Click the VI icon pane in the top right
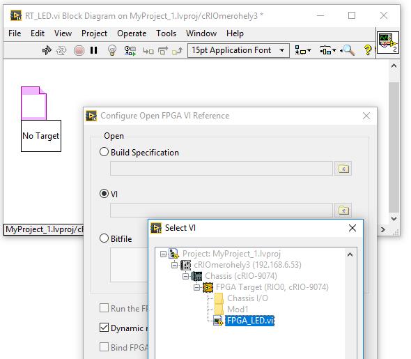 pos(388,43)
